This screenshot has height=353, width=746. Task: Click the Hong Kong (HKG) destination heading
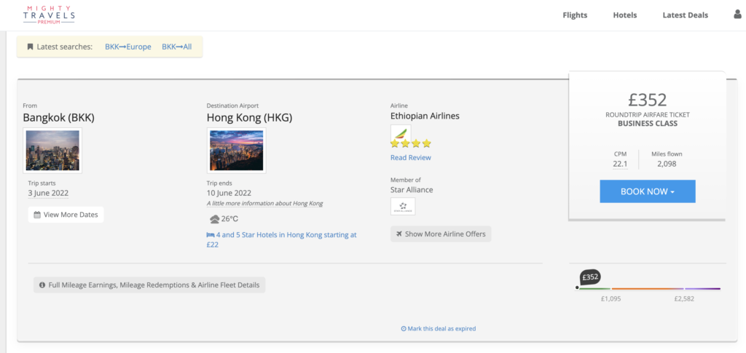(x=249, y=117)
